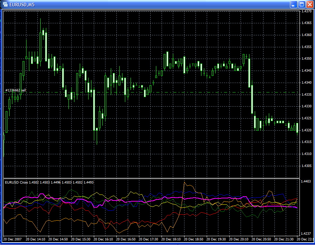Viewport: 315px width, 245px height.
Task: Click the 20 Dec 18:10 time label
Action: pyautogui.click(x=171, y=239)
